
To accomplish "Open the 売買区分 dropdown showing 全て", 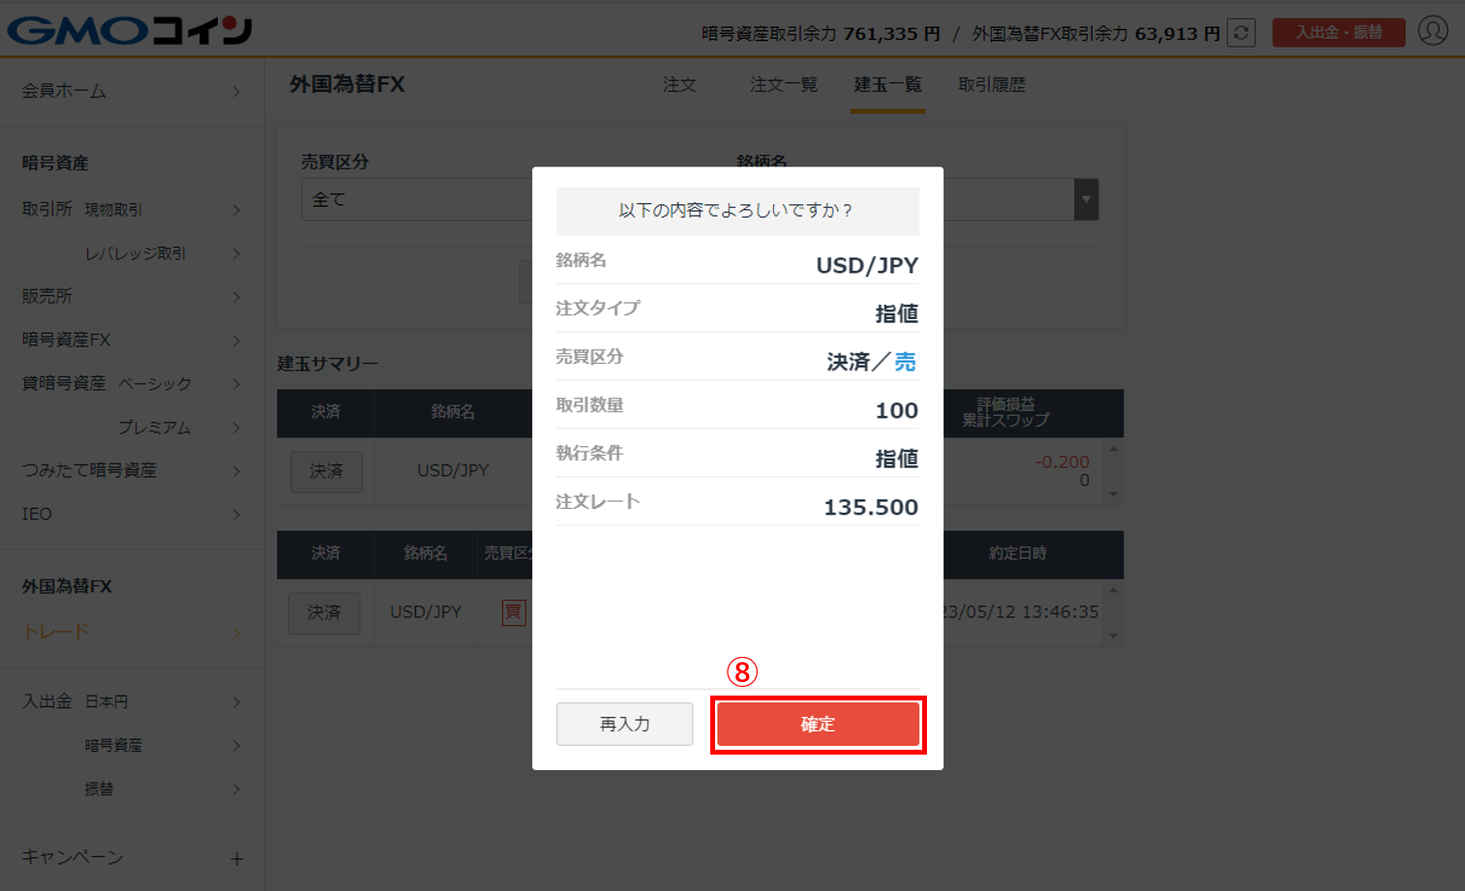I will pyautogui.click(x=417, y=199).
